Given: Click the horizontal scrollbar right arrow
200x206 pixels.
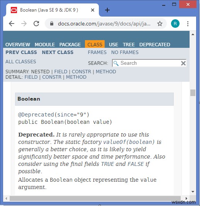Looking at the screenshot, I should 186,198.
